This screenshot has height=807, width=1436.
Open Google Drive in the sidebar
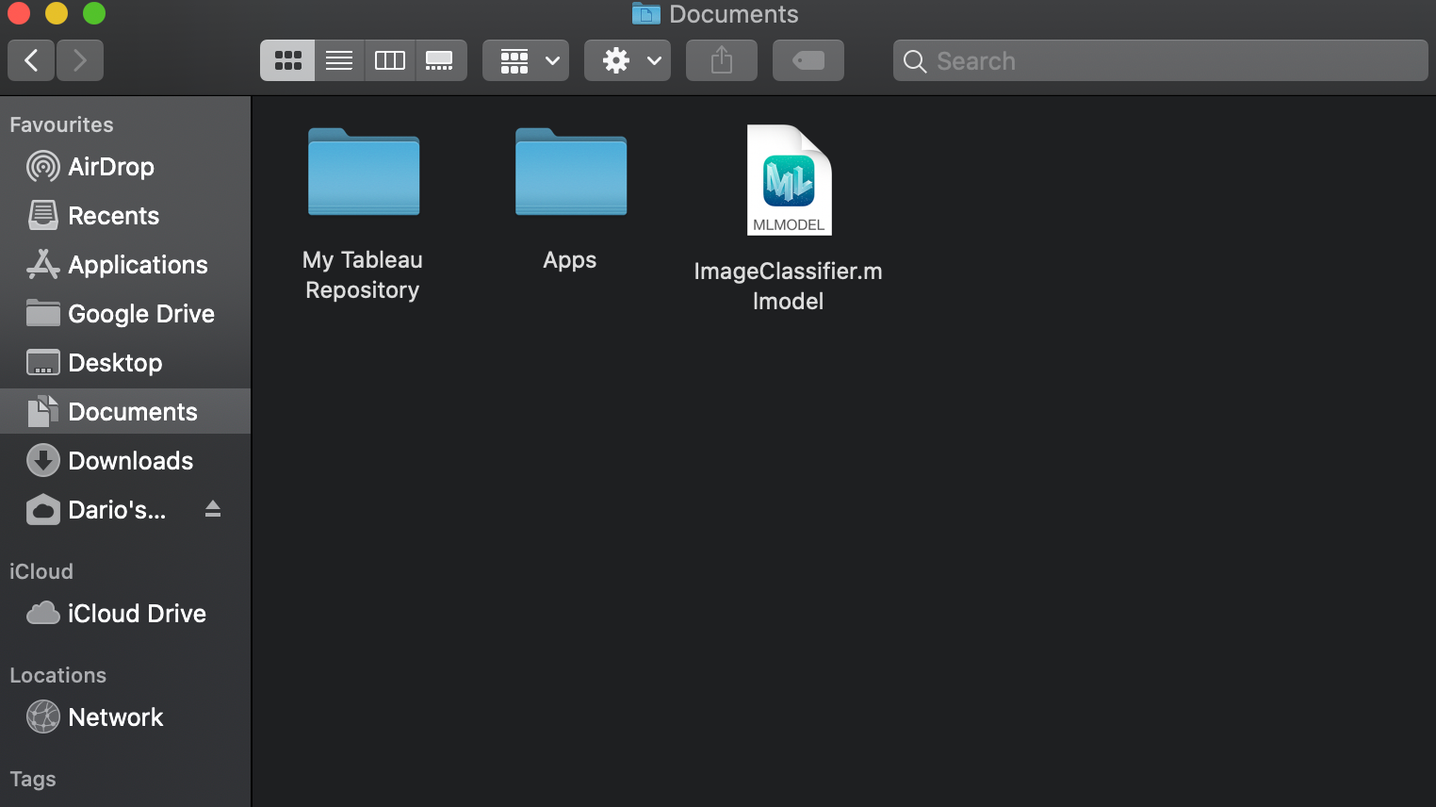(x=125, y=314)
